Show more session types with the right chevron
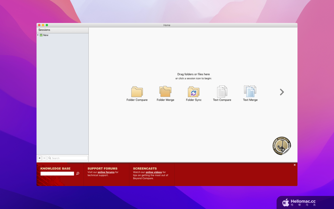 [282, 92]
